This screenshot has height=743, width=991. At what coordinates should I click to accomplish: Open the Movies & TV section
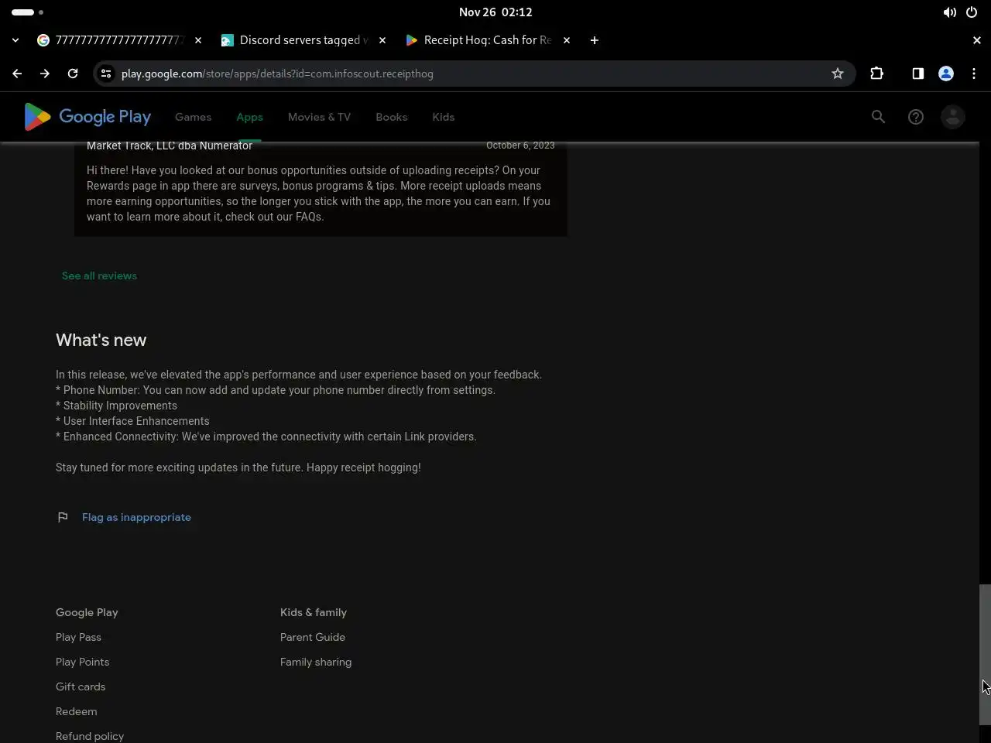(319, 117)
